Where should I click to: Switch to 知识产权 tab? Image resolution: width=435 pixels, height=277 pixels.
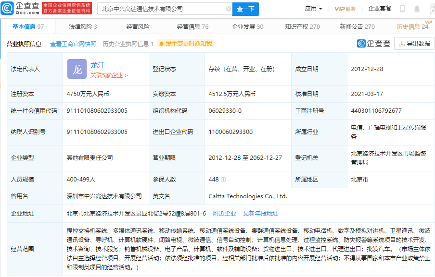(302, 26)
